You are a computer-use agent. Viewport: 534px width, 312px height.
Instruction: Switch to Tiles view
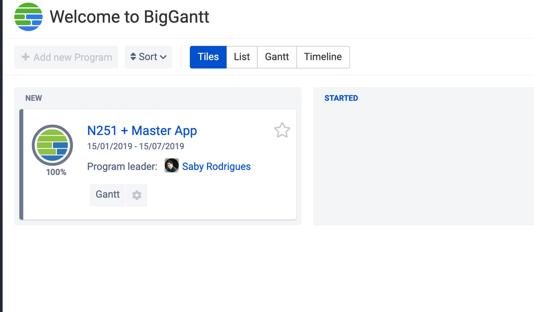tap(208, 57)
